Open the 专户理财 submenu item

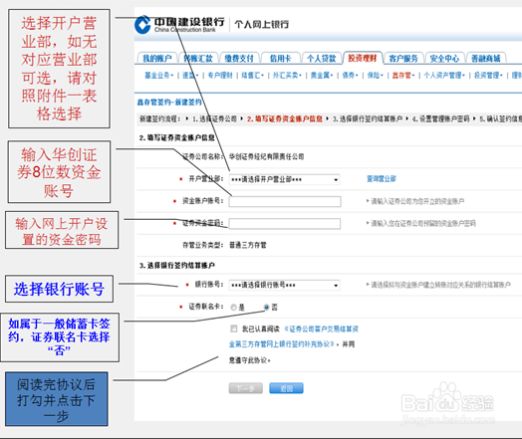(x=220, y=76)
